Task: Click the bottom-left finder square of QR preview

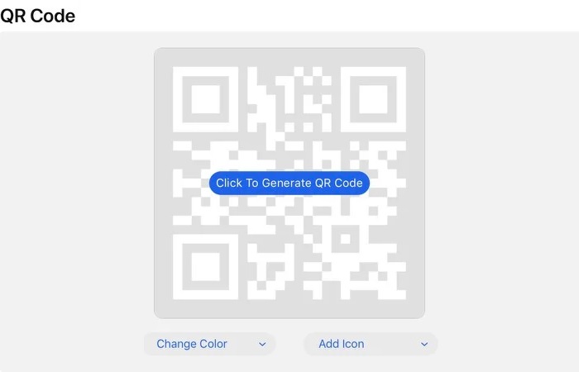Action: (205, 266)
